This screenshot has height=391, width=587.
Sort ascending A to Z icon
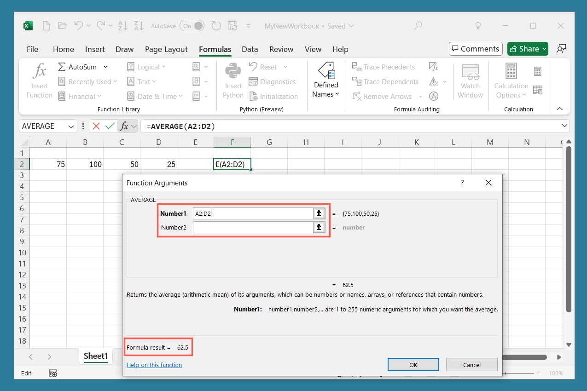(x=123, y=26)
